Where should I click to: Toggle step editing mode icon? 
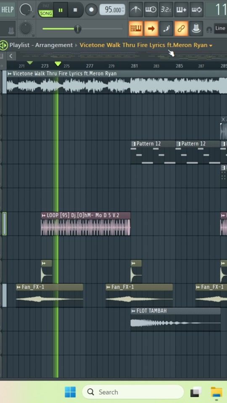[x=166, y=28]
